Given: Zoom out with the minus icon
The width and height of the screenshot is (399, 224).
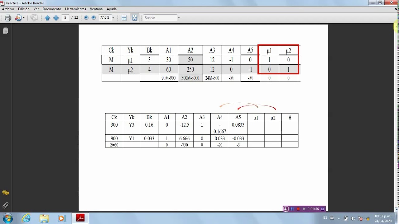Looking at the screenshot, I should pyautogui.click(x=86, y=18).
